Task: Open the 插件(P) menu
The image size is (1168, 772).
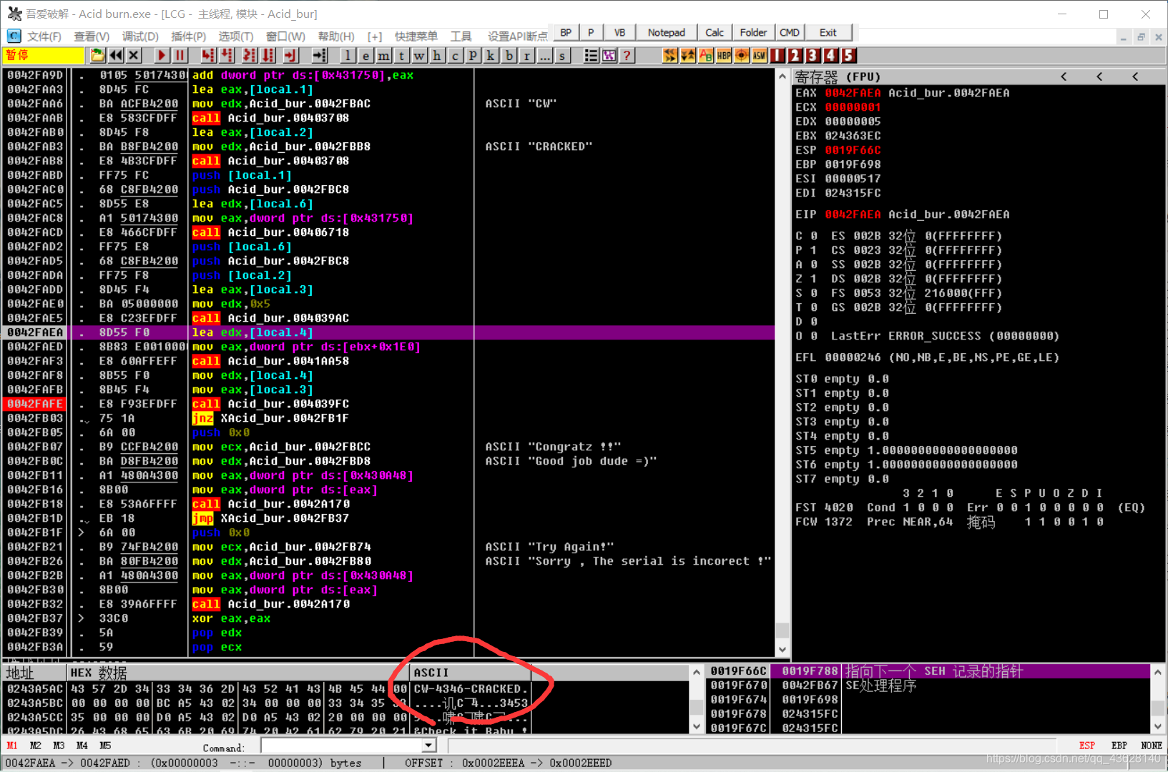Action: click(x=188, y=36)
